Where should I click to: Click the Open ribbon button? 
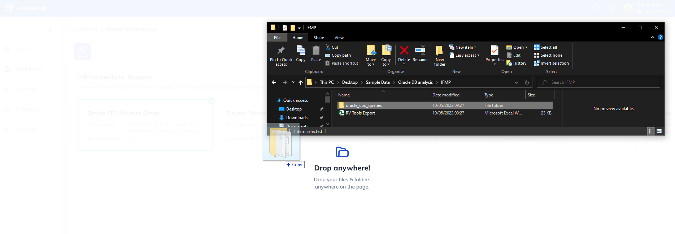[515, 47]
